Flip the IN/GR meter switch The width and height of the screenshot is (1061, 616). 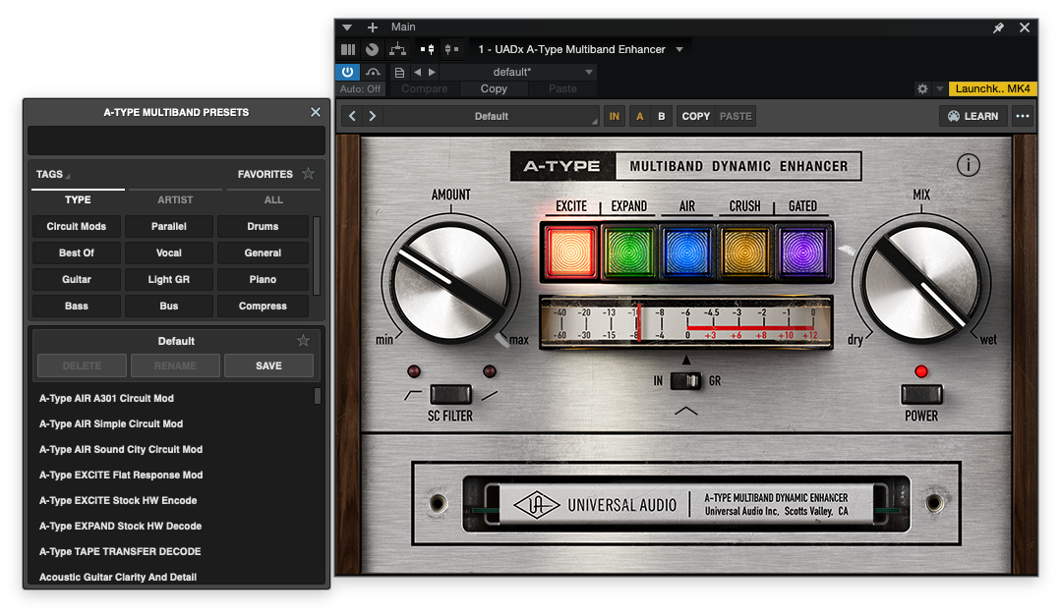(x=686, y=381)
